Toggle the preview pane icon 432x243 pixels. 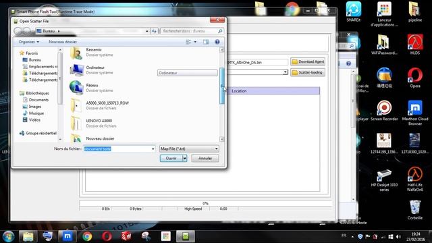[206, 42]
